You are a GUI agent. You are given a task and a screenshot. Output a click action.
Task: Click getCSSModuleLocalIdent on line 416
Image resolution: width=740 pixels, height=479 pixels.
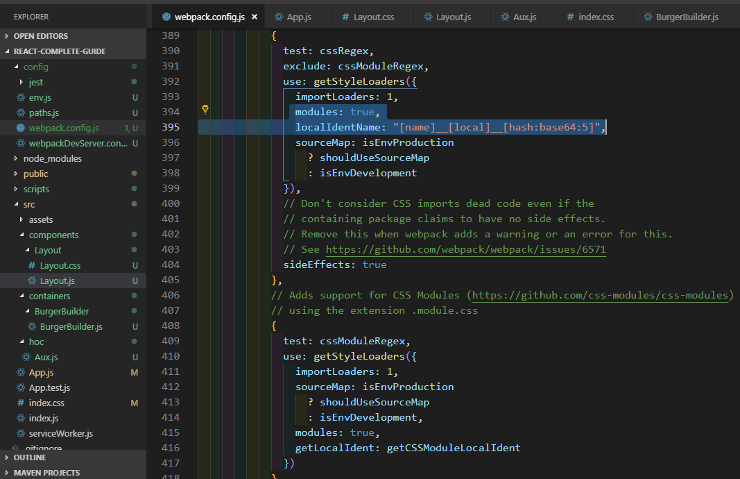(x=454, y=448)
